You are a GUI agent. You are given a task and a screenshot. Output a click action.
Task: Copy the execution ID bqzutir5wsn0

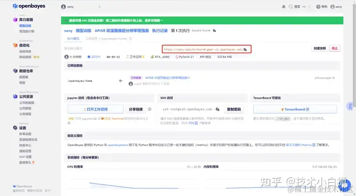[x=214, y=31]
